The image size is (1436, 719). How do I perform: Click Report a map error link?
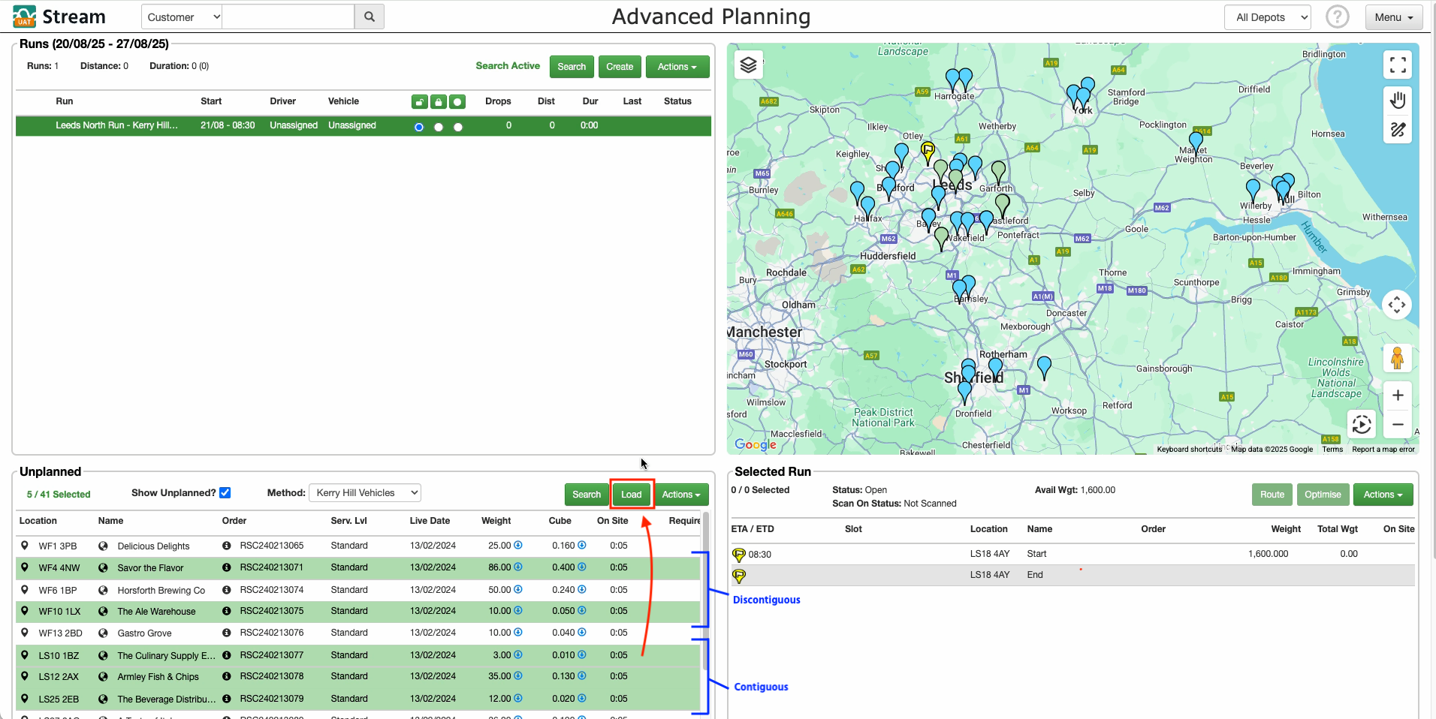click(1383, 450)
